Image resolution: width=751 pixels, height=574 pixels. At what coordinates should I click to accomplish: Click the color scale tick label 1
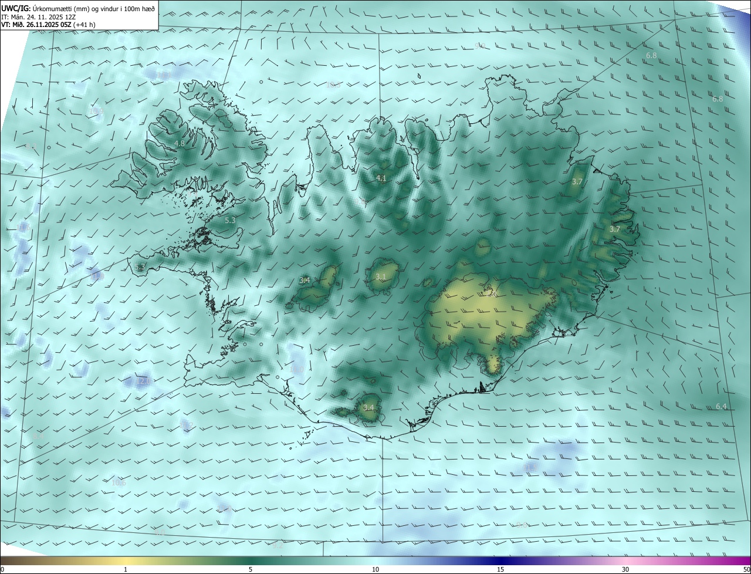click(126, 569)
